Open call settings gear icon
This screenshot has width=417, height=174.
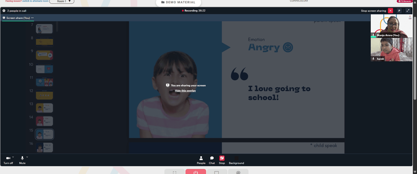(x=4, y=11)
